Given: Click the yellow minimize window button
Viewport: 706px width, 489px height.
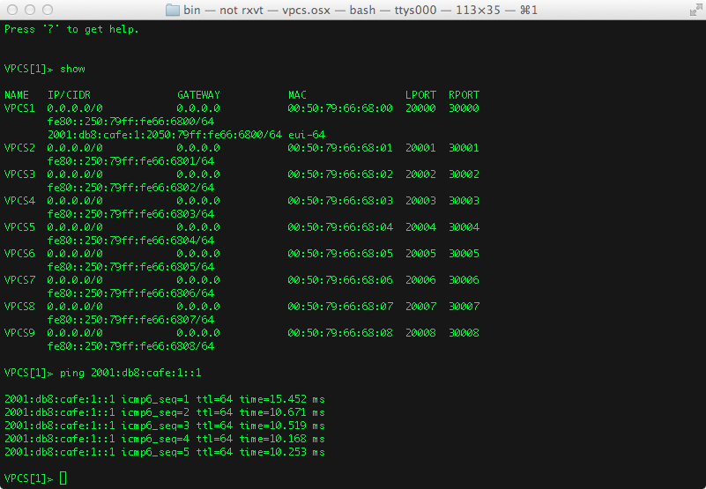Looking at the screenshot, I should click(x=30, y=10).
